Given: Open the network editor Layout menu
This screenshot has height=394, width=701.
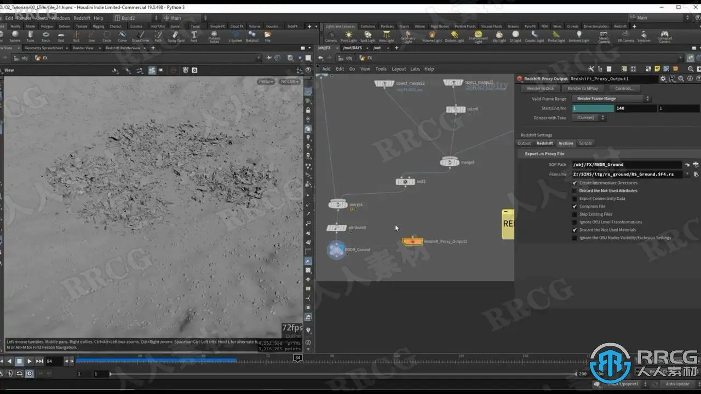Looking at the screenshot, I should (x=399, y=69).
